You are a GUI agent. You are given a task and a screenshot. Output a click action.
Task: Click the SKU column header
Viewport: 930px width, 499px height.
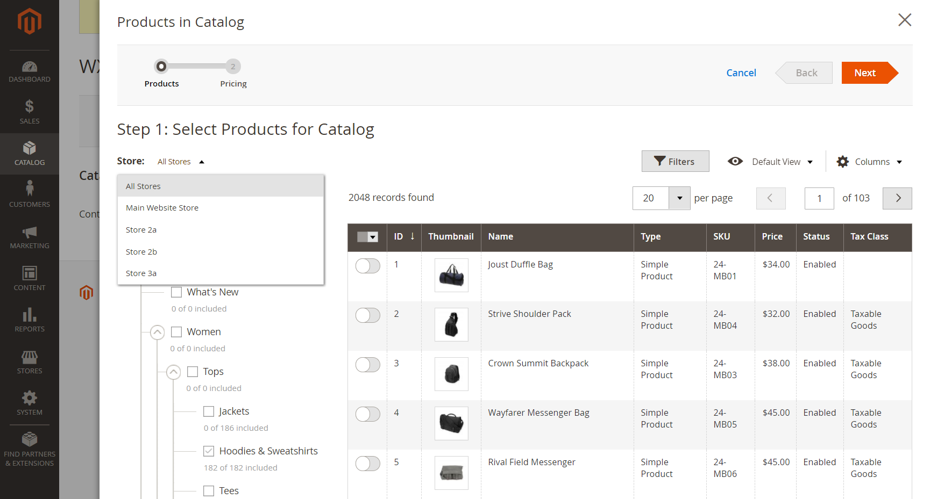[x=730, y=237]
